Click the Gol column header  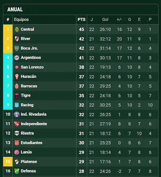105,20
